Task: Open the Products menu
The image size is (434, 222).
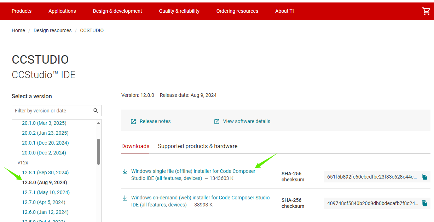Action: coord(22,11)
